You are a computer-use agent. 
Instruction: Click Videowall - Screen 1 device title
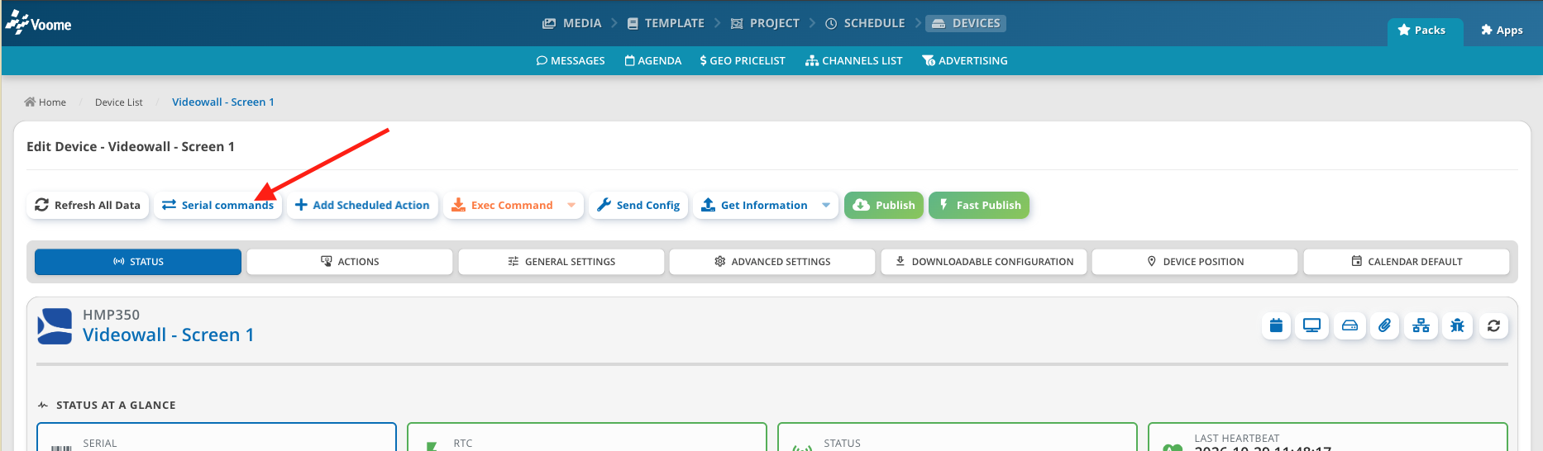(169, 335)
